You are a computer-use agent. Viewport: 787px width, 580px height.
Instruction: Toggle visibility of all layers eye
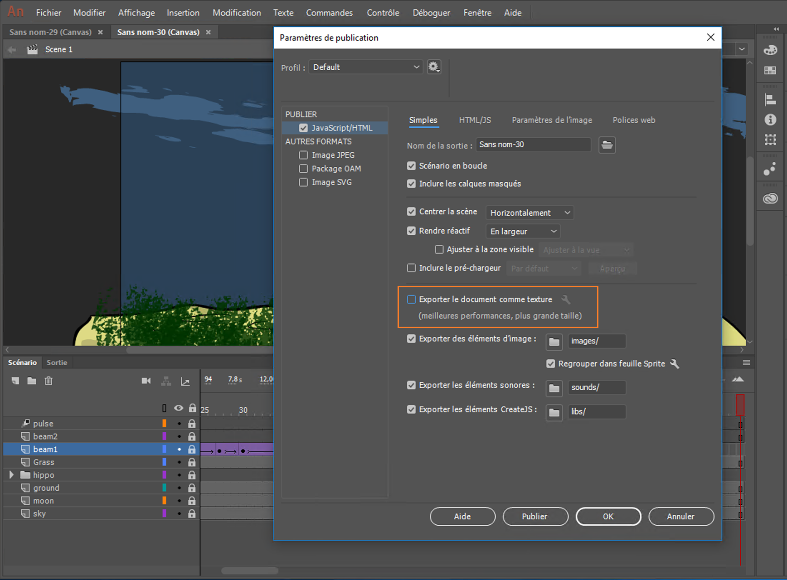tap(179, 408)
